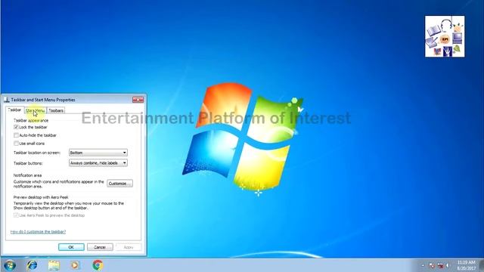Toggle Lock the taskbar checkbox
The image size is (484, 272).
tap(16, 127)
